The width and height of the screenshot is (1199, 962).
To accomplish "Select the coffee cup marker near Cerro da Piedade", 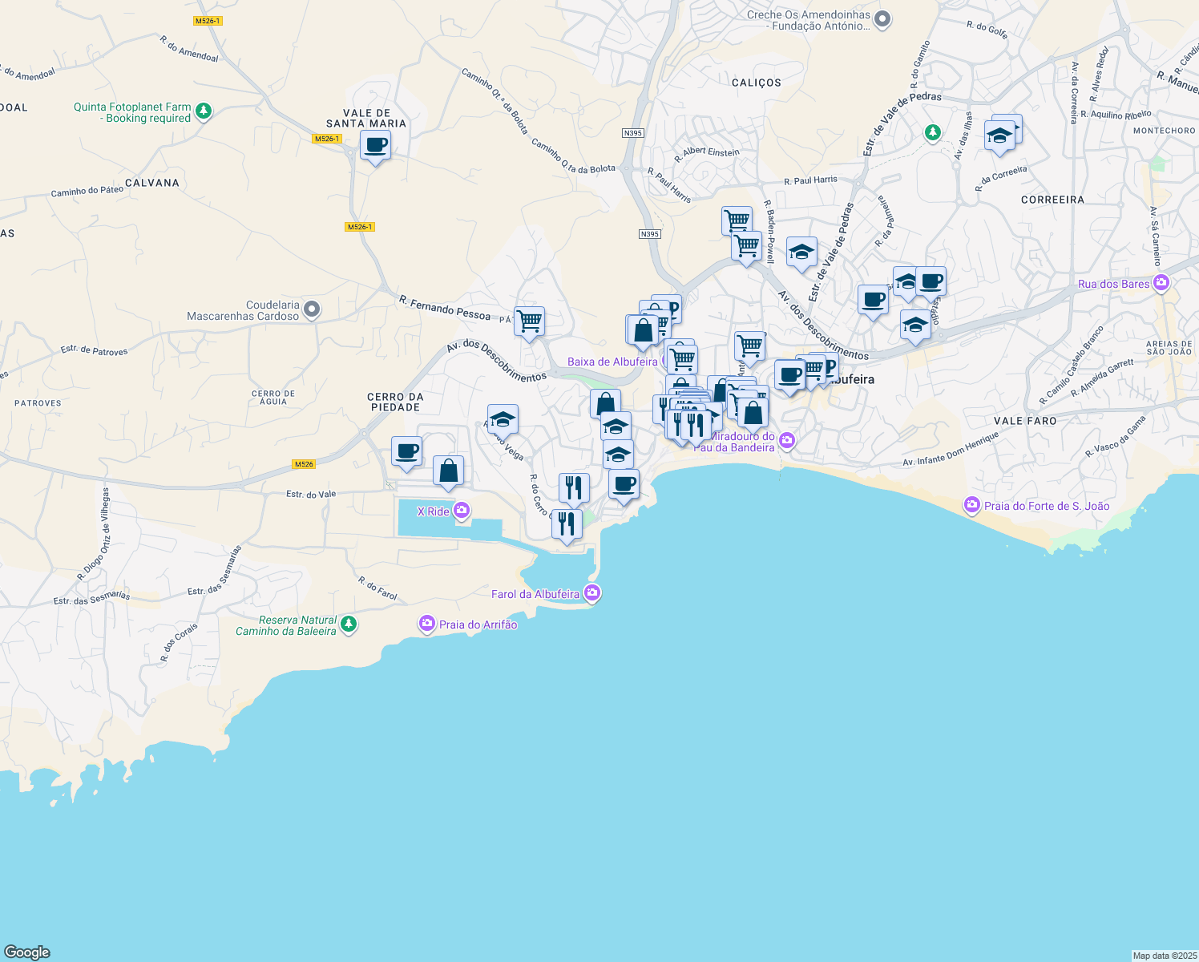I will pos(406,451).
